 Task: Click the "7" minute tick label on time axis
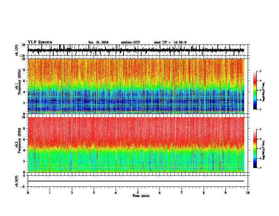coord(182,193)
